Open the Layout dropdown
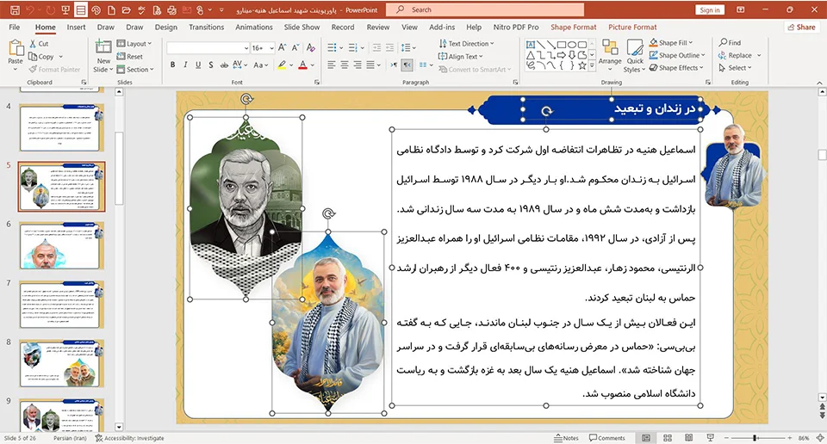827x444 pixels. 134,44
